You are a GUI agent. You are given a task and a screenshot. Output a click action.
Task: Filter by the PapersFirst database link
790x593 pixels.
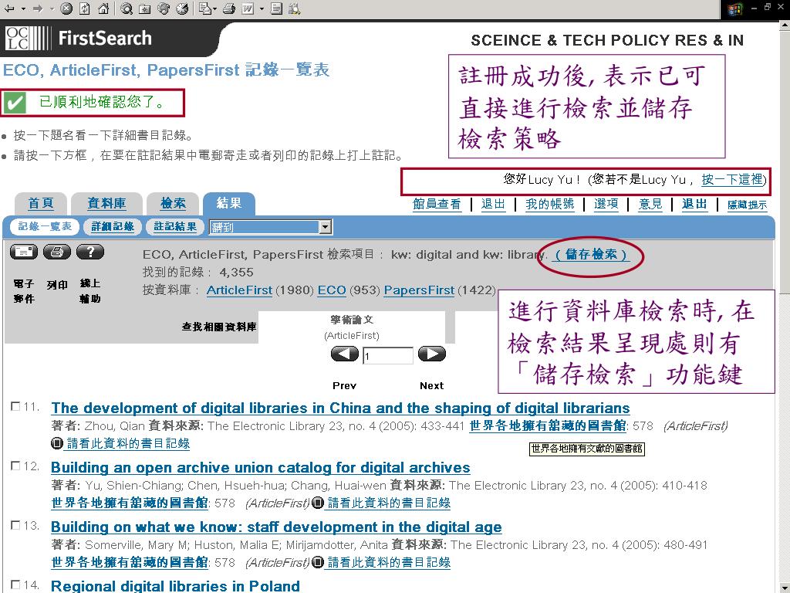tap(419, 290)
